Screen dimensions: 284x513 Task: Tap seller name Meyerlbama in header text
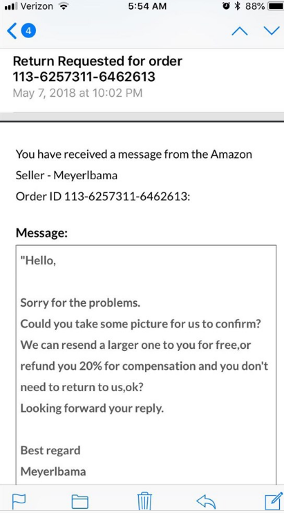(x=85, y=175)
